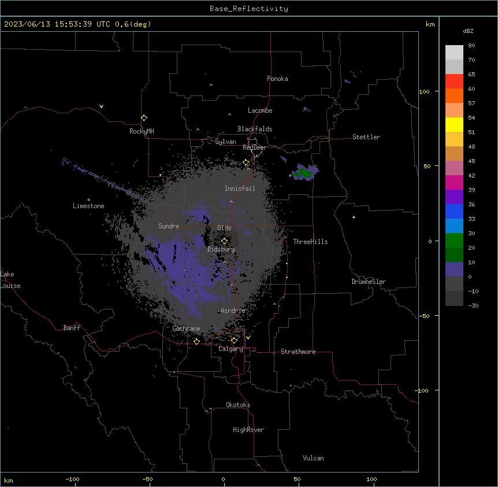The width and height of the screenshot is (498, 487).
Task: Click the Sundre label
Action: (169, 226)
